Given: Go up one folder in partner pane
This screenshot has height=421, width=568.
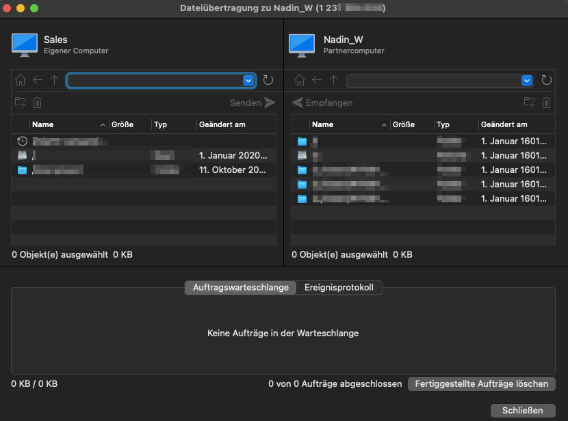Looking at the screenshot, I should tap(334, 80).
